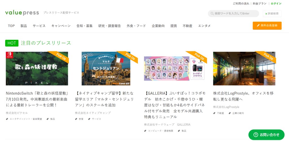The width and height of the screenshot is (289, 141).
Task: Open 詳細検索 advanced search
Action: pyautogui.click(x=272, y=14)
